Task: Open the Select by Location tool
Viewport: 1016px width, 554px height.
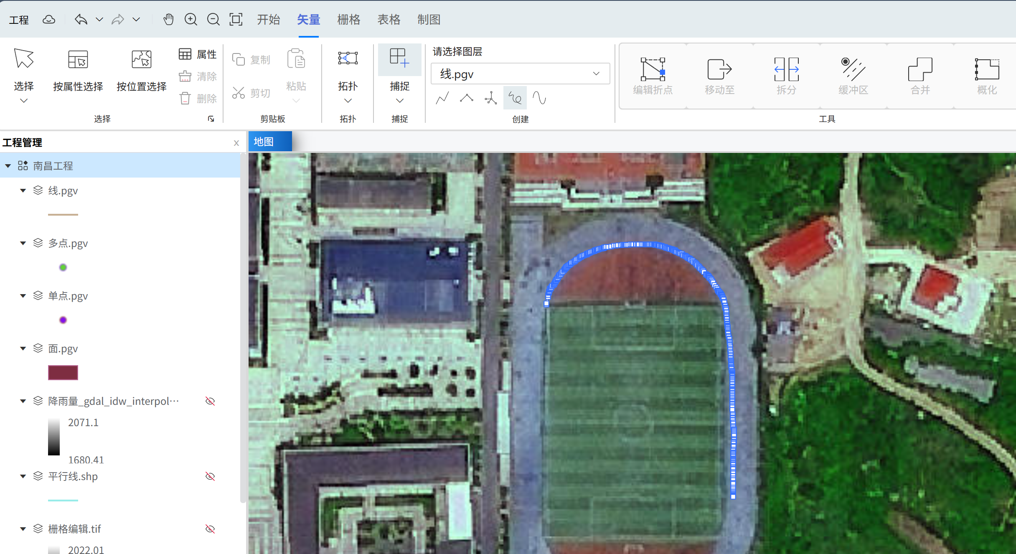Action: (141, 70)
